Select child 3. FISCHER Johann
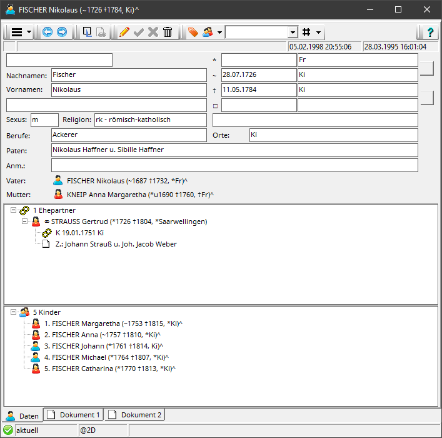The image size is (442, 438). tap(104, 346)
